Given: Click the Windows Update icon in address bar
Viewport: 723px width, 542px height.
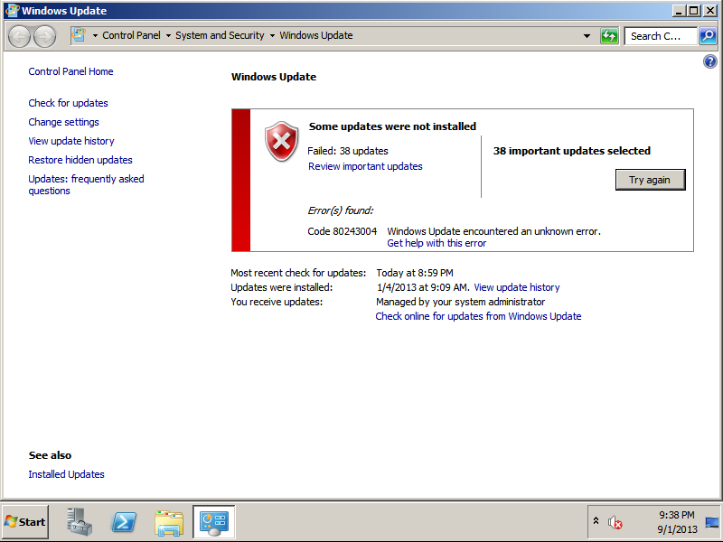Looking at the screenshot, I should pos(80,35).
